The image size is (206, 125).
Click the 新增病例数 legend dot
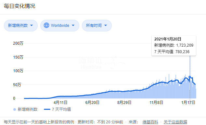point(15,109)
